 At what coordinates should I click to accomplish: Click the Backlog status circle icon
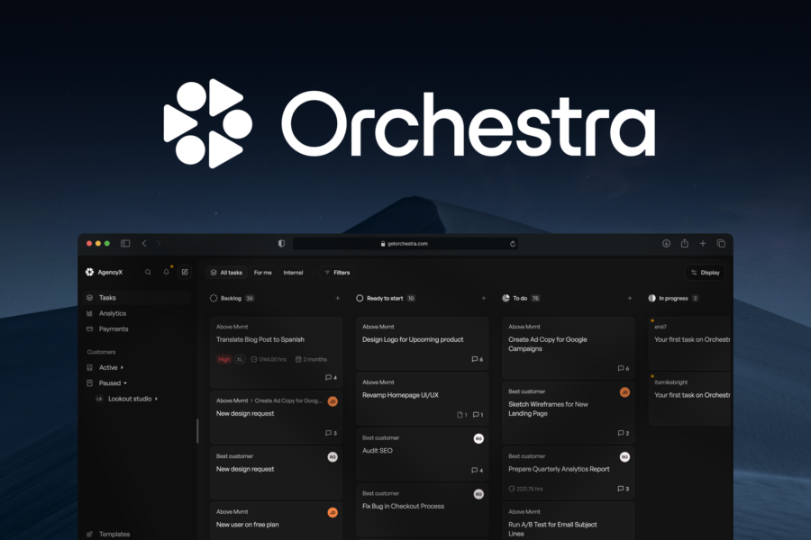214,298
